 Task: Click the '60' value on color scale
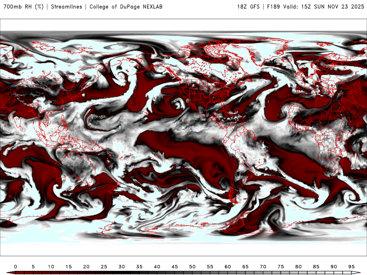[228, 267]
